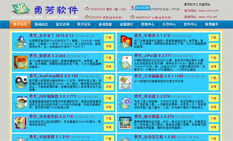The image size is (233, 141).
Task: Open 成就排行 menu item
Action: coord(127,24)
